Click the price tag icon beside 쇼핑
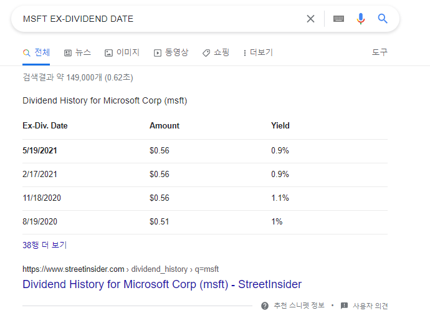Image resolution: width=430 pixels, height=323 pixels. (x=206, y=53)
